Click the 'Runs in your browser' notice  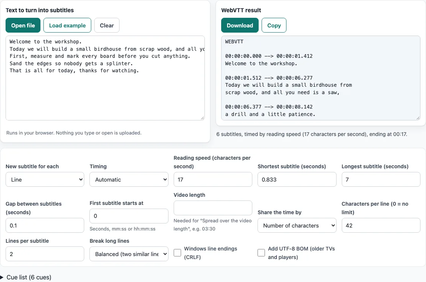point(74,133)
